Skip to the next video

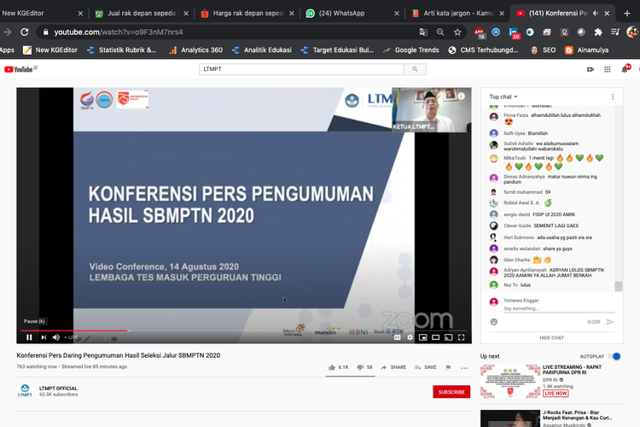coord(44,337)
